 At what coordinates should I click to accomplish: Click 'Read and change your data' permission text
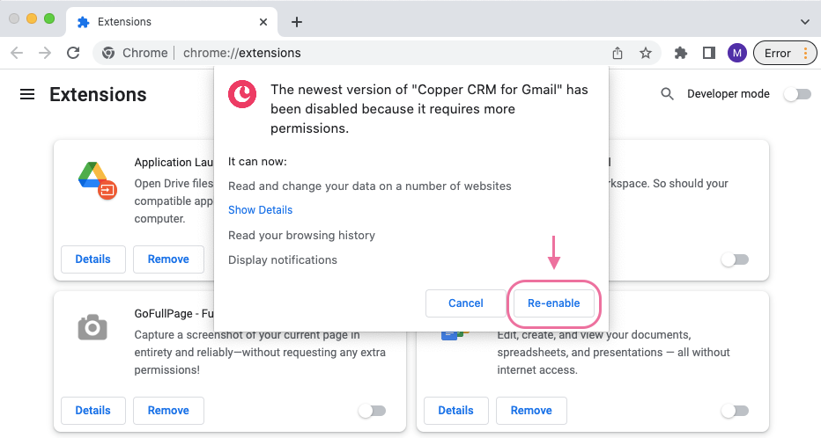[370, 186]
